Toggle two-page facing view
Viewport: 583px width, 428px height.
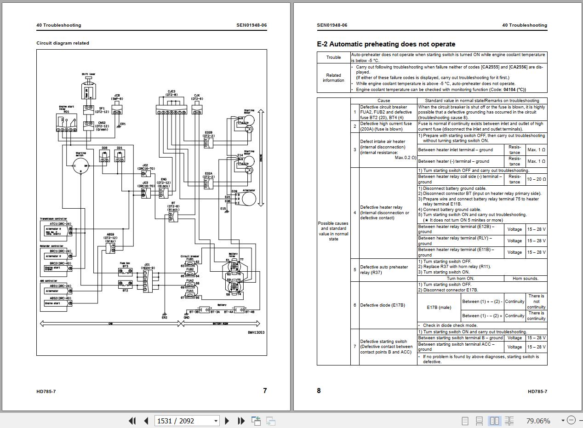(494, 421)
